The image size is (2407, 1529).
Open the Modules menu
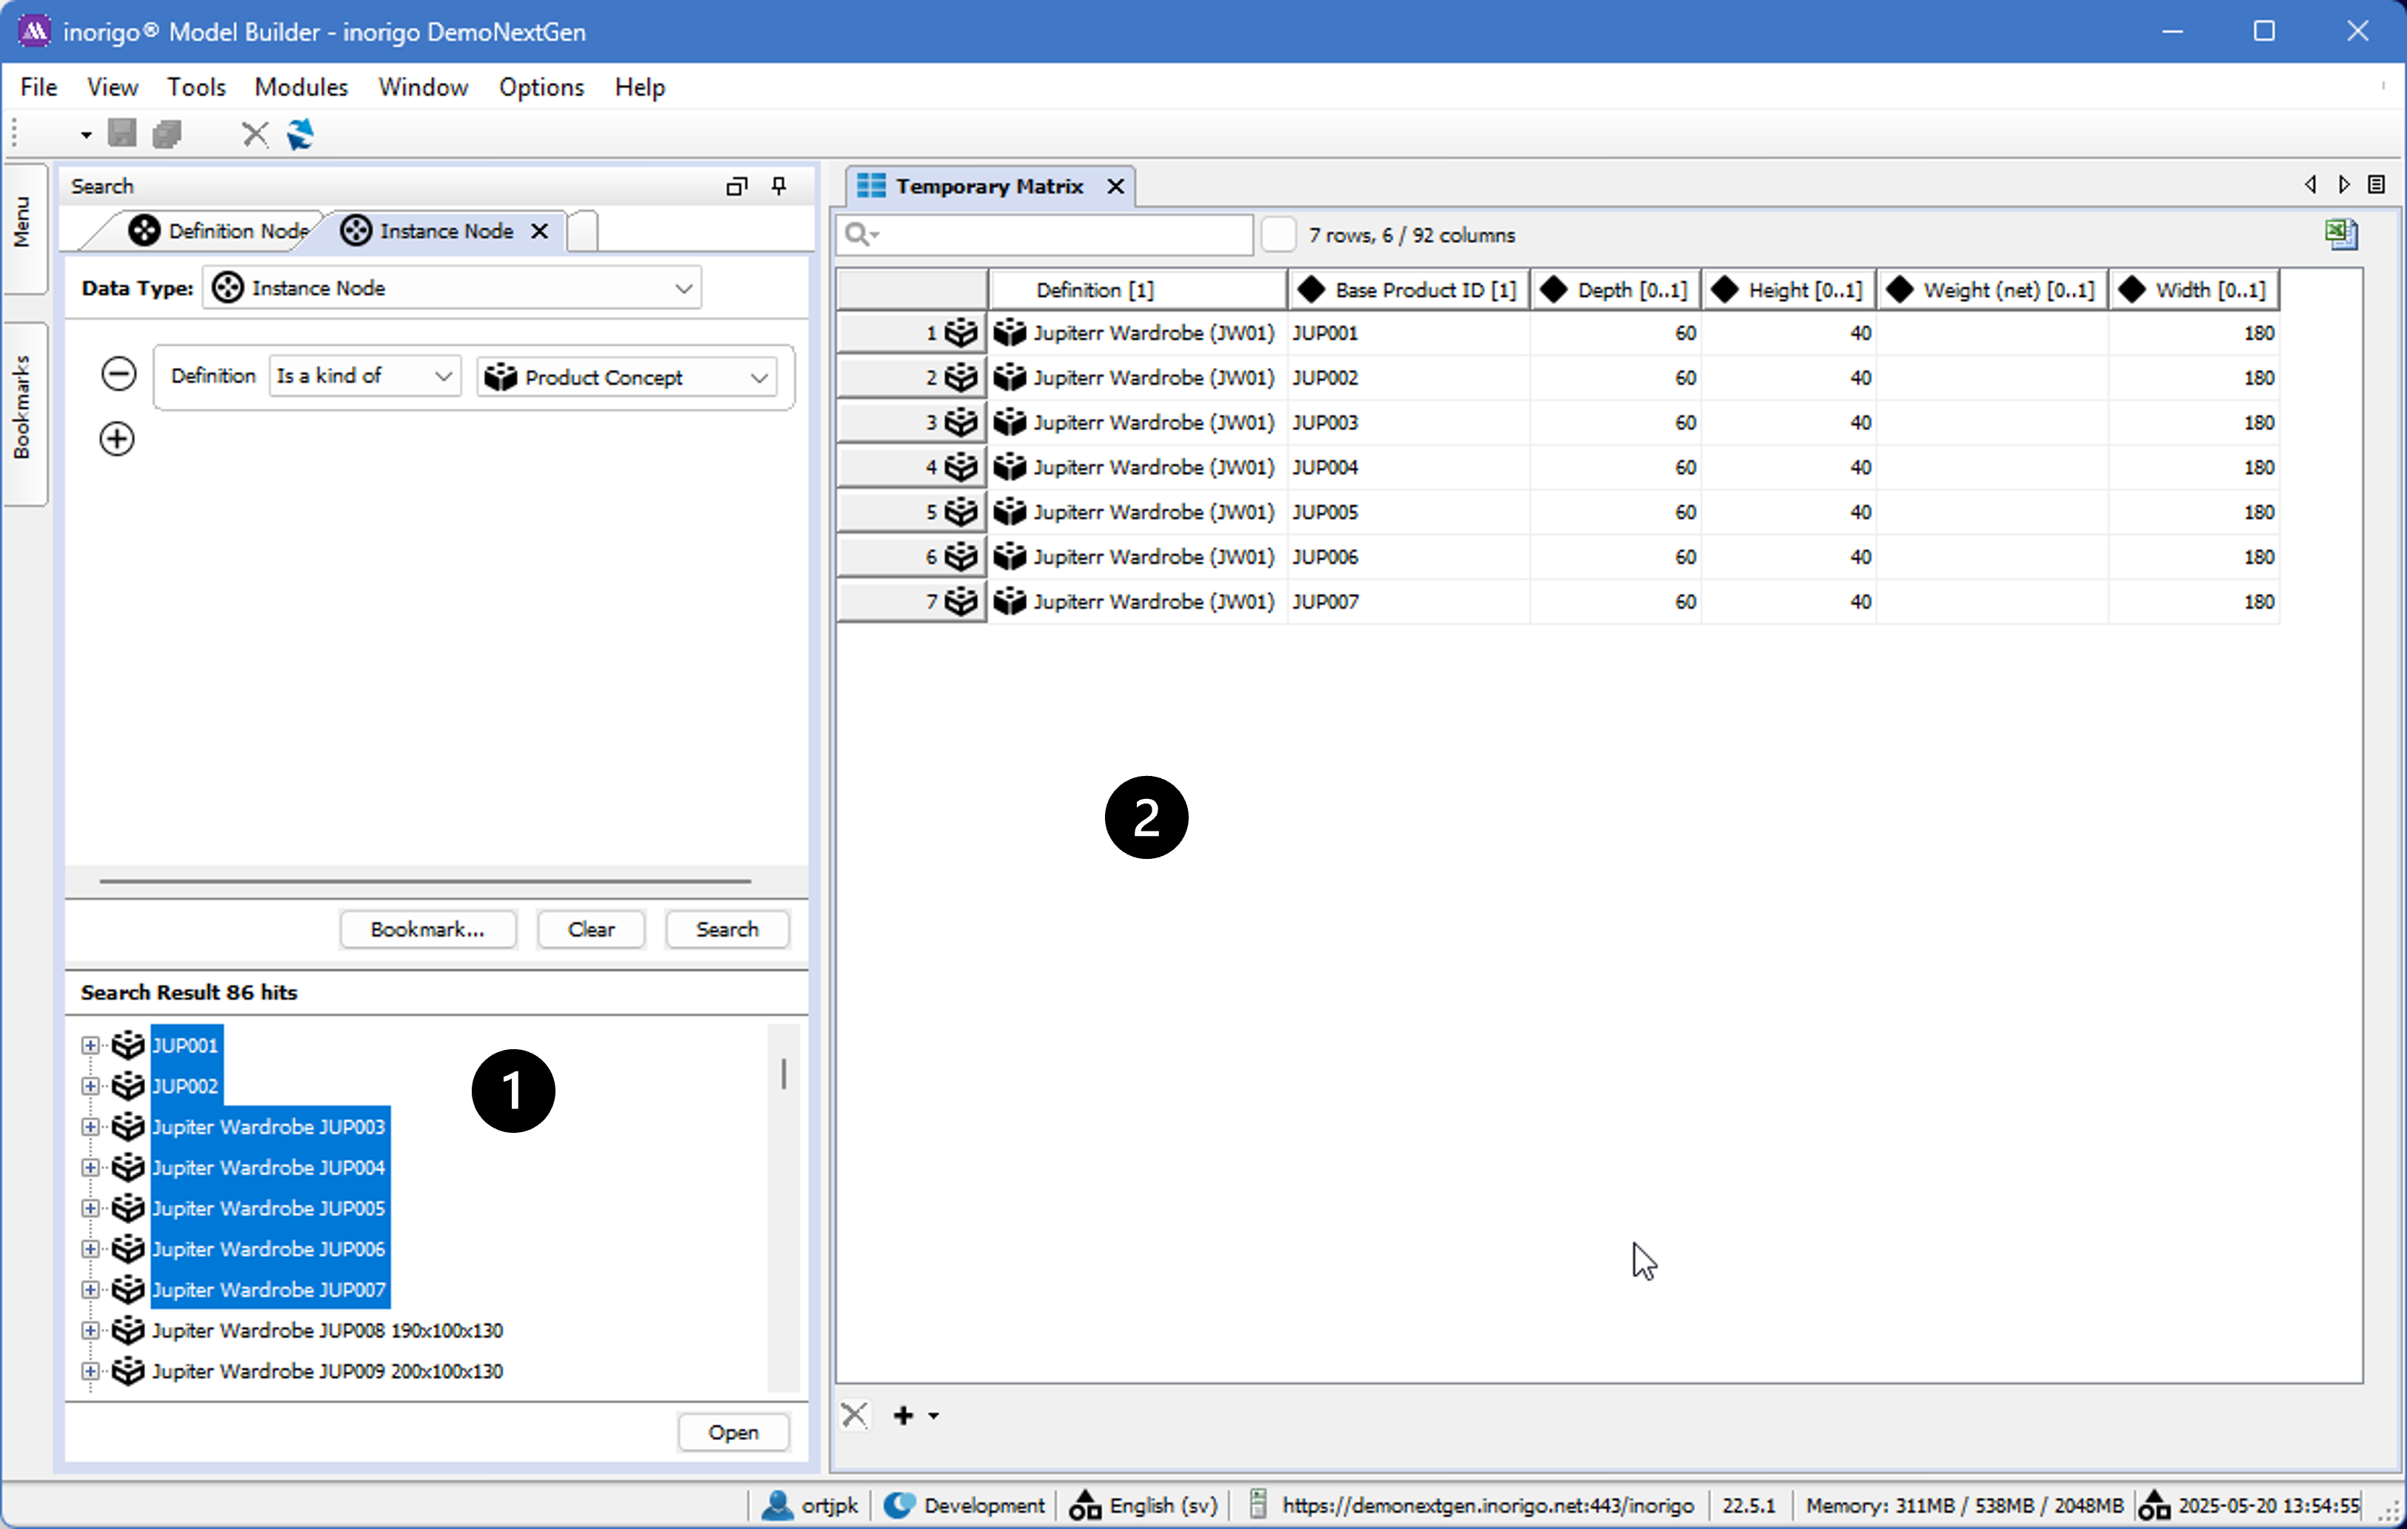point(301,87)
